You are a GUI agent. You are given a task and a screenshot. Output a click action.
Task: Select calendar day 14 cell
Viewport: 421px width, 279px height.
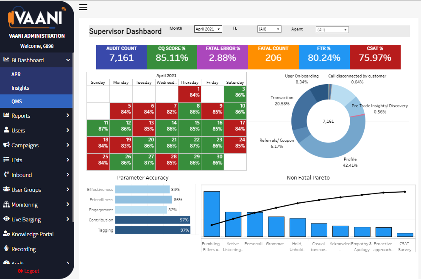[167, 128]
